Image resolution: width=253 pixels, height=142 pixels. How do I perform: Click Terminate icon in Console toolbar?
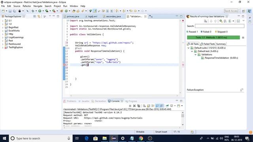coord(130,106)
